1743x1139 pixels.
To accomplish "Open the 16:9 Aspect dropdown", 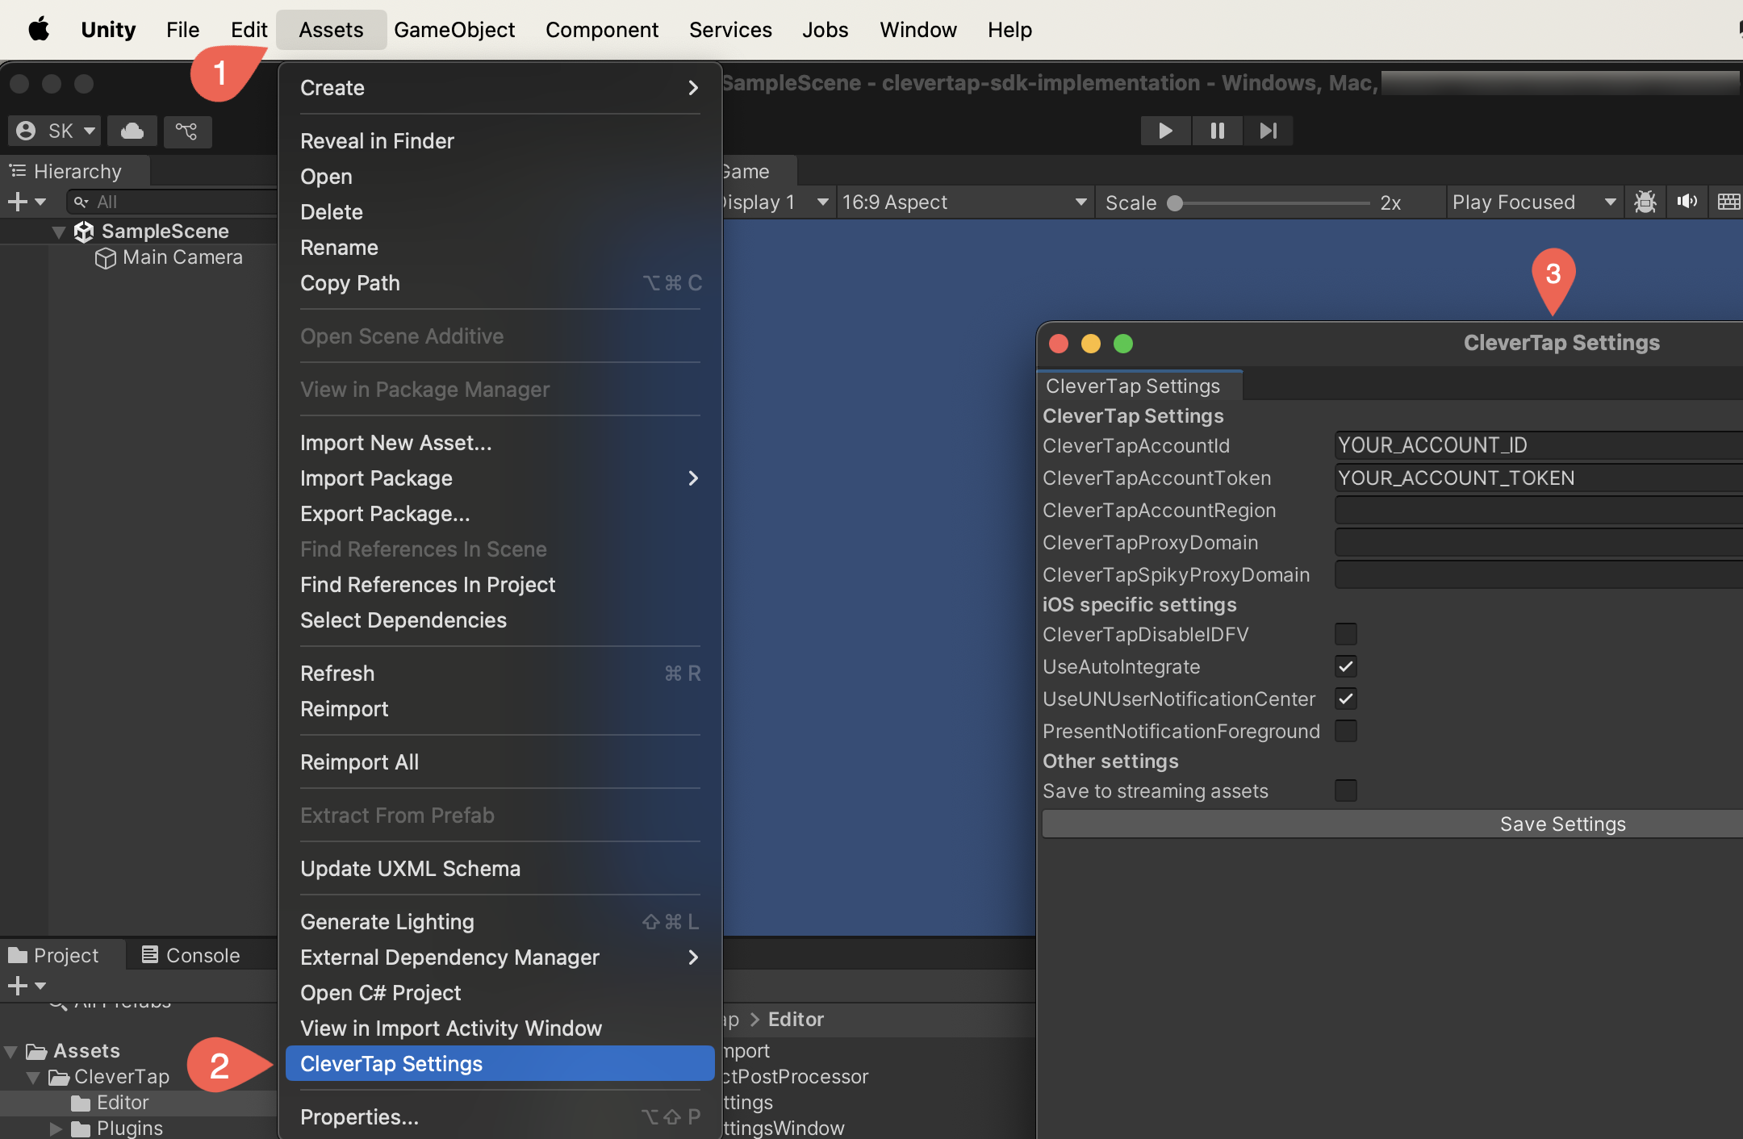I will point(965,202).
